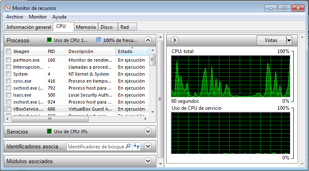309x171 pixels.
Task: Switch to the Memoria tab
Action: click(86, 27)
